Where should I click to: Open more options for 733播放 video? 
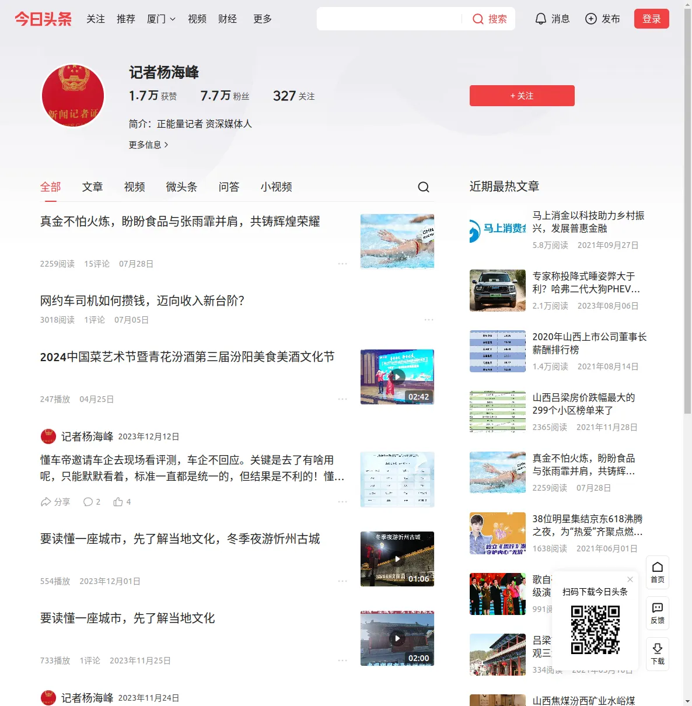[342, 660]
